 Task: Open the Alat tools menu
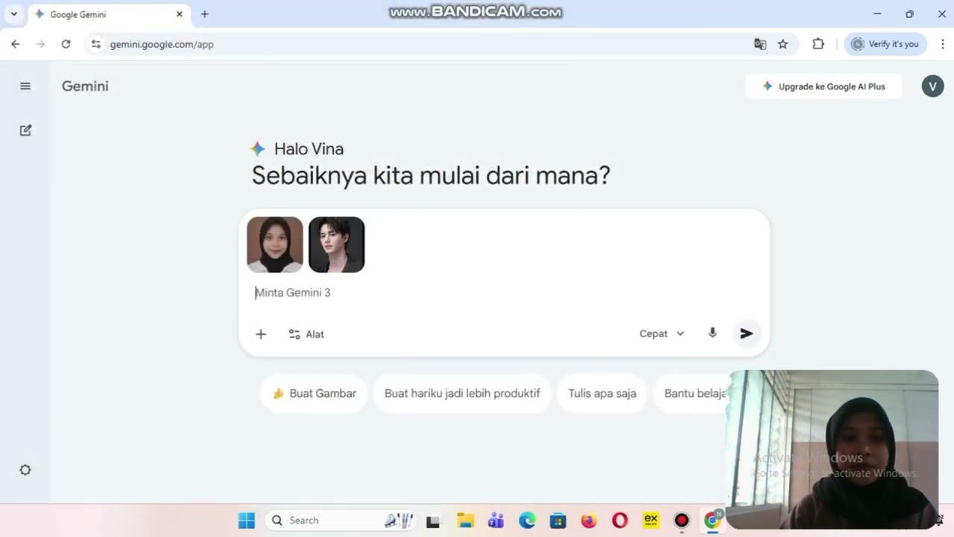click(306, 334)
